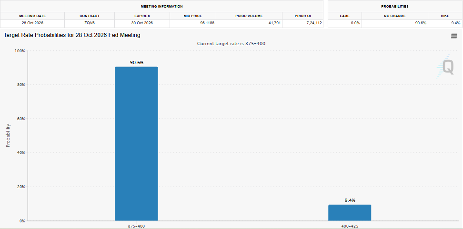Click the Target Rate Probabilities chart title

(72, 35)
